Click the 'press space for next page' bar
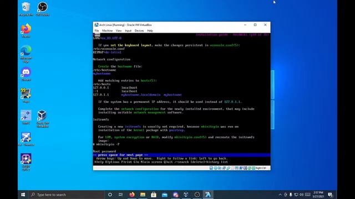Image resolution: width=355 pixels, height=199 pixels. pyautogui.click(x=181, y=155)
